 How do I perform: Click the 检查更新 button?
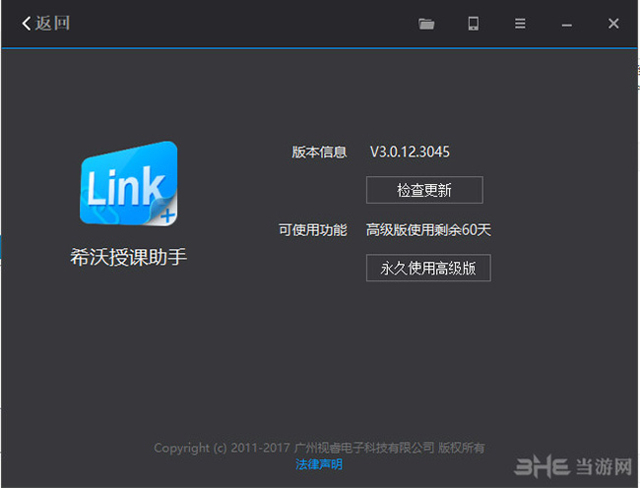pos(424,190)
